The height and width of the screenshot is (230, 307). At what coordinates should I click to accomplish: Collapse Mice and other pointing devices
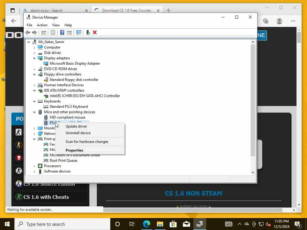coord(34,112)
